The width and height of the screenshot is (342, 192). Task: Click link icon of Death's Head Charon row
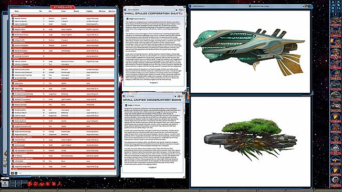pyautogui.click(x=13, y=35)
